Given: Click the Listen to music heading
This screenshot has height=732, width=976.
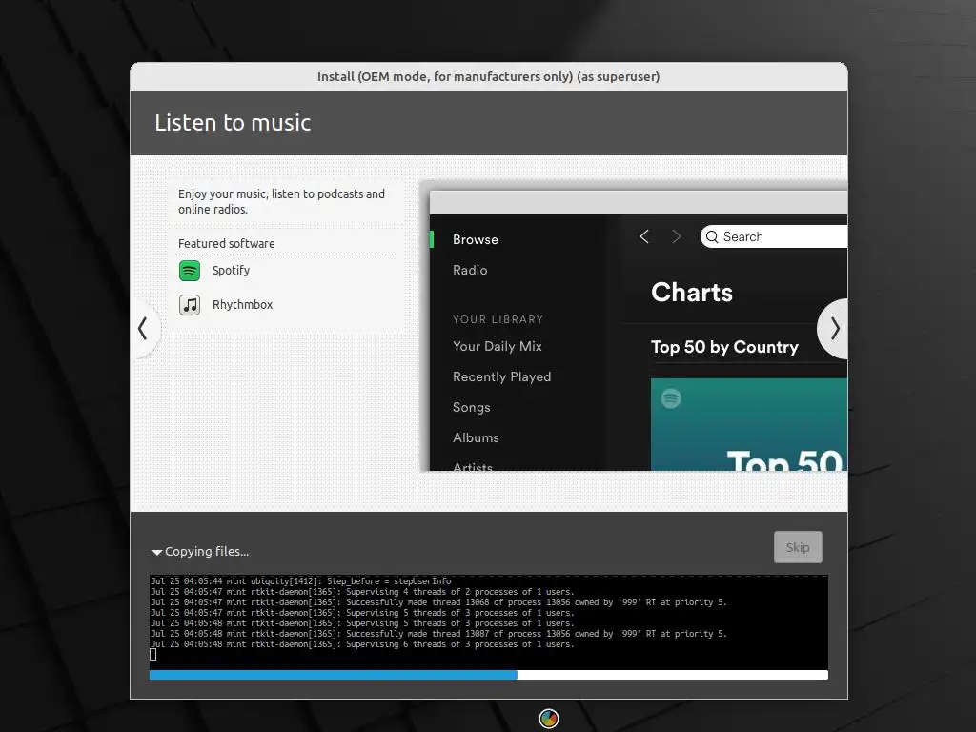Looking at the screenshot, I should 233,123.
